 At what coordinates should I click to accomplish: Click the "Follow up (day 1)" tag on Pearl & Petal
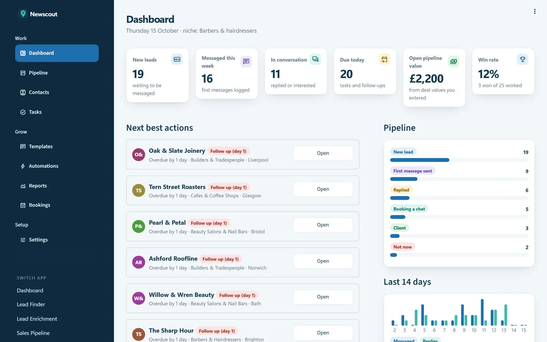coord(209,223)
